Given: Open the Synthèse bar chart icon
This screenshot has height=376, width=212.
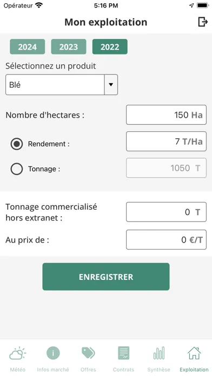Looking at the screenshot, I should 158,353.
